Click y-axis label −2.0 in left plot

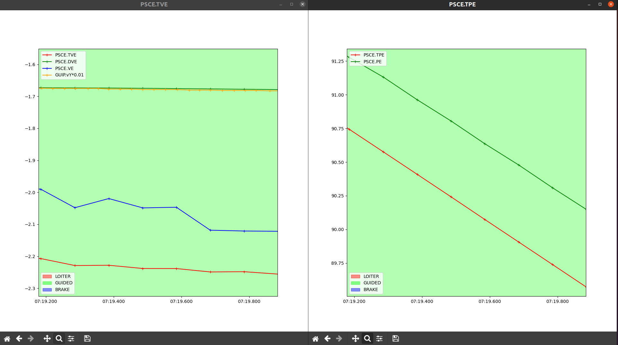(30, 193)
